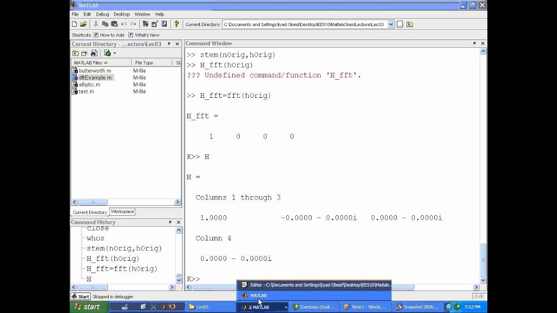The image size is (557, 313).
Task: Open the What's New shortcut
Action: (144, 35)
